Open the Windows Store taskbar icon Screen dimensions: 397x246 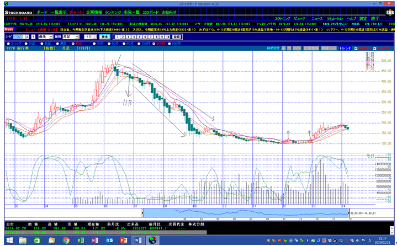37,240
